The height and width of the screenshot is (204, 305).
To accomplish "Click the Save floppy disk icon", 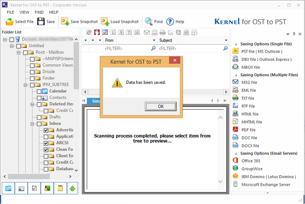I will tap(41, 21).
